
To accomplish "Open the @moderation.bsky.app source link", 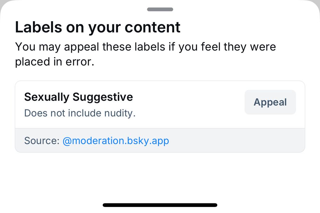I will [116, 141].
